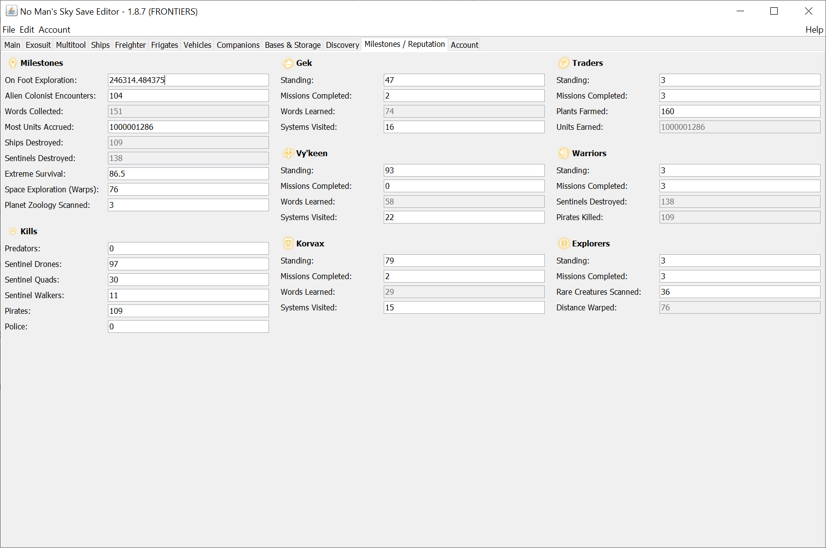This screenshot has width=826, height=548.
Task: Click the Traders Standing field
Action: point(740,80)
